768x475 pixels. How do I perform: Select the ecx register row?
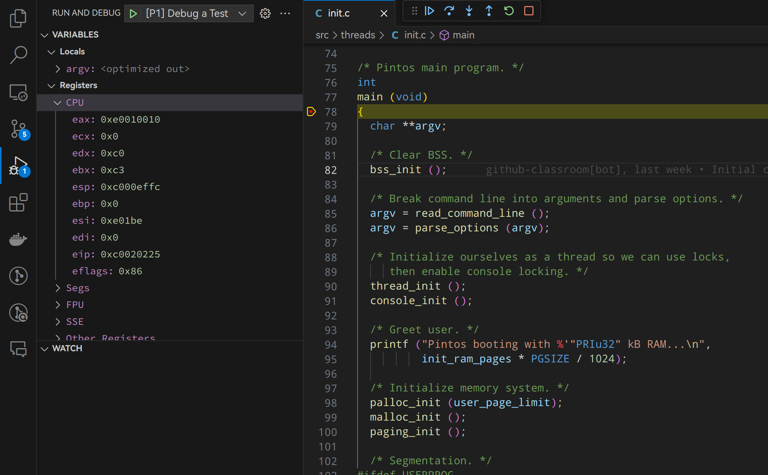170,136
